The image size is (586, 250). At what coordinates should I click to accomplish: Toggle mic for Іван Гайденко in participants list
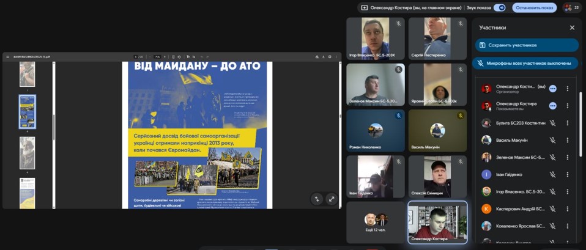[x=552, y=174]
